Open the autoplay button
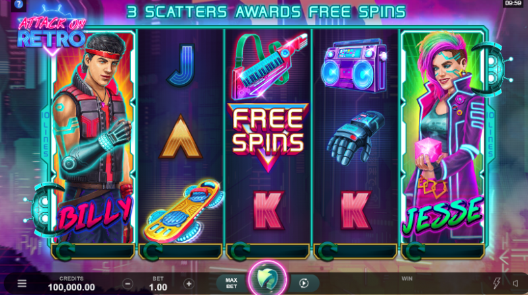The width and height of the screenshot is (528, 295). pos(304,283)
